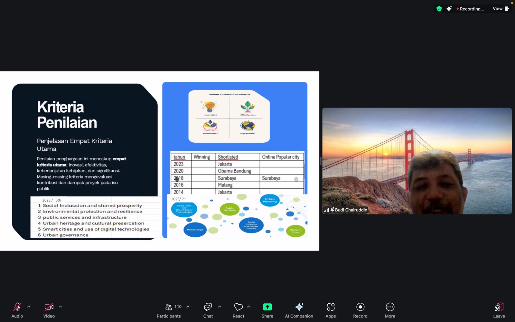The width and height of the screenshot is (515, 322).
Task: Start video with the Video button
Action: (49, 307)
